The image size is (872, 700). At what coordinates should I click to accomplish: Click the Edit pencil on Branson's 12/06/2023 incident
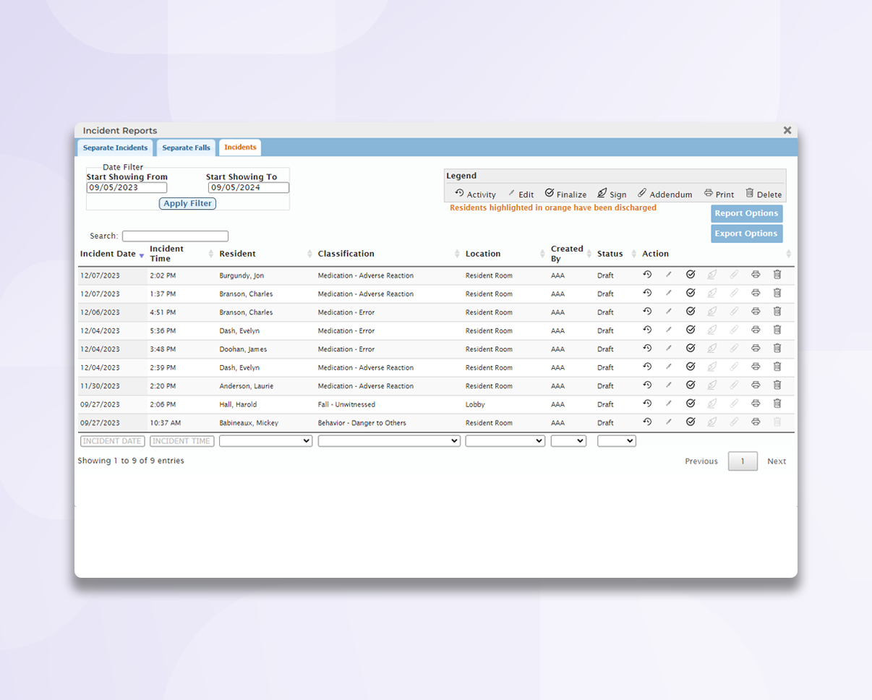[669, 312]
